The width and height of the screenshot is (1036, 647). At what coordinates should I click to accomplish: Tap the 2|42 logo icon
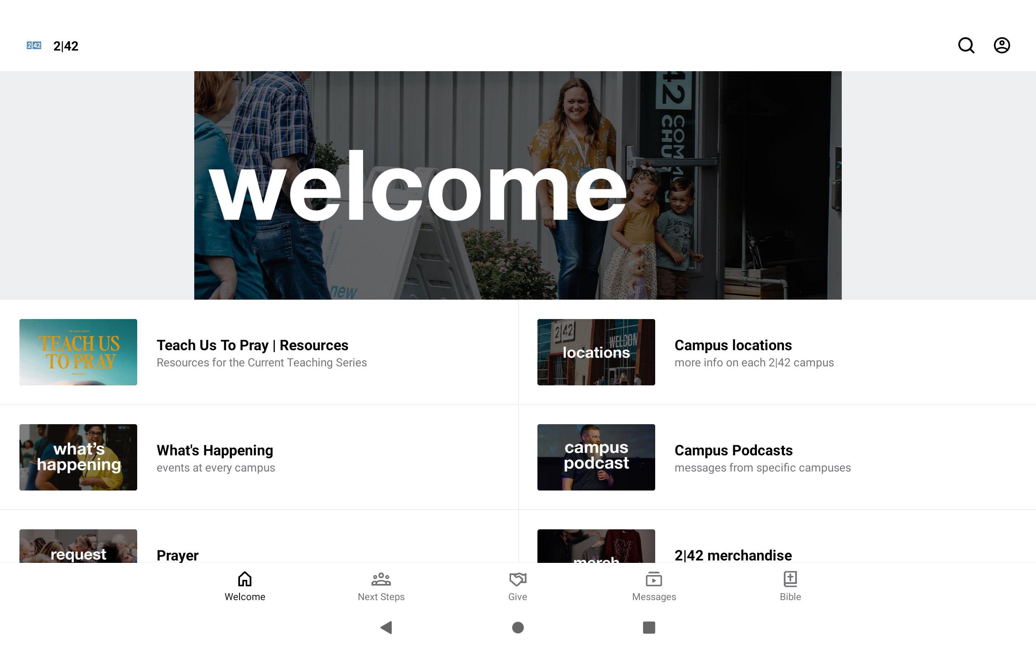[34, 45]
